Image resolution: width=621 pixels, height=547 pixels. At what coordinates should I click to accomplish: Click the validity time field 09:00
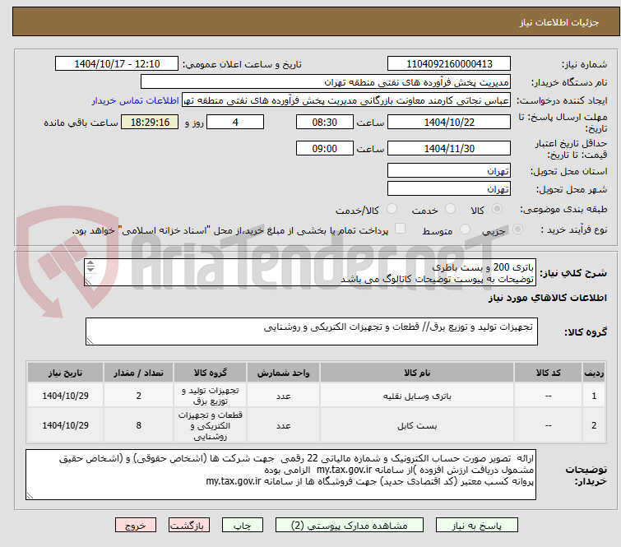[324, 149]
